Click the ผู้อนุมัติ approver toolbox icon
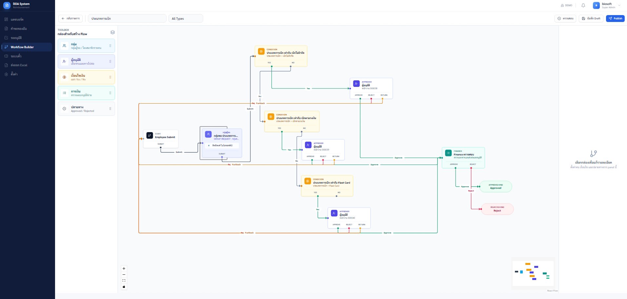Image resolution: width=627 pixels, height=299 pixels. point(64,61)
